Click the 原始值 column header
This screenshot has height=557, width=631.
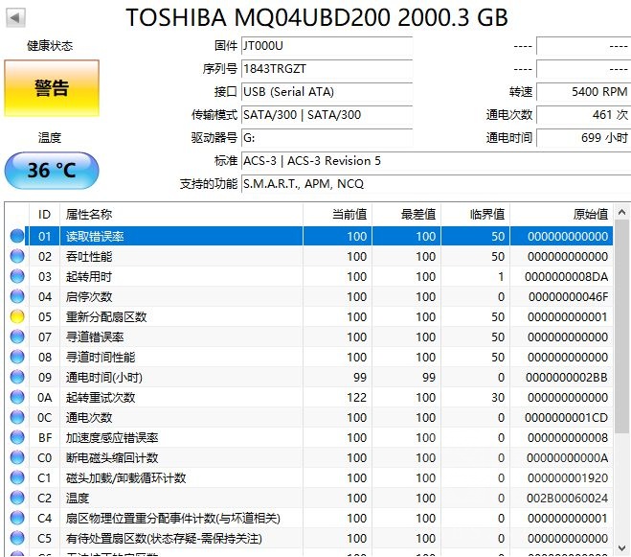tap(562, 215)
